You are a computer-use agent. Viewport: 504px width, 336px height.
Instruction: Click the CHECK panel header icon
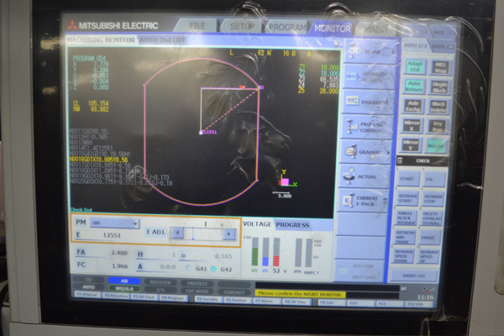click(400, 160)
